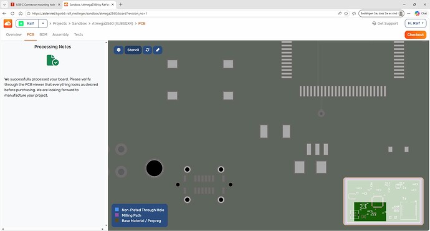Click the Processing Notes heading
430x231 pixels.
52,47
